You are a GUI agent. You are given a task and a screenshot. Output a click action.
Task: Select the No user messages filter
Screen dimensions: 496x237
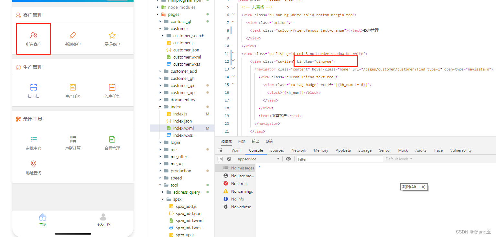[235, 176]
